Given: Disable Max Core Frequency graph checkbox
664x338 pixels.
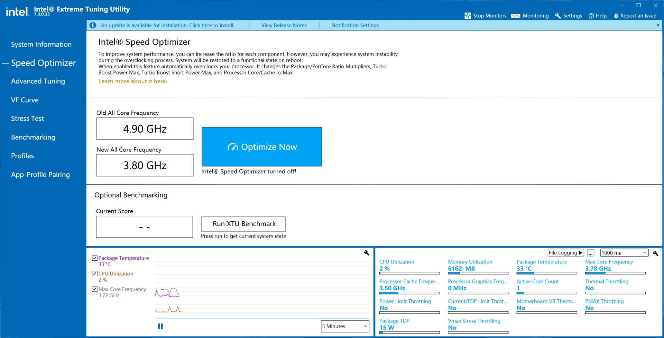Looking at the screenshot, I should (x=95, y=289).
